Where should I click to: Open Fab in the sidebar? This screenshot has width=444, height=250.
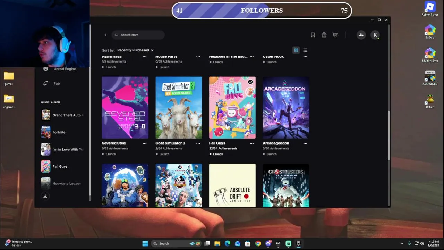(52, 83)
